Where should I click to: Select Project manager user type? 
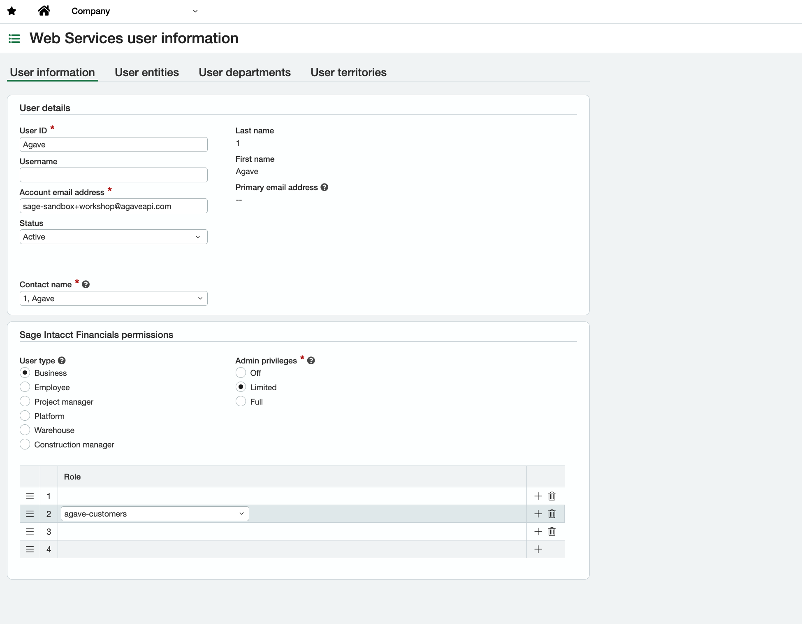pyautogui.click(x=25, y=401)
